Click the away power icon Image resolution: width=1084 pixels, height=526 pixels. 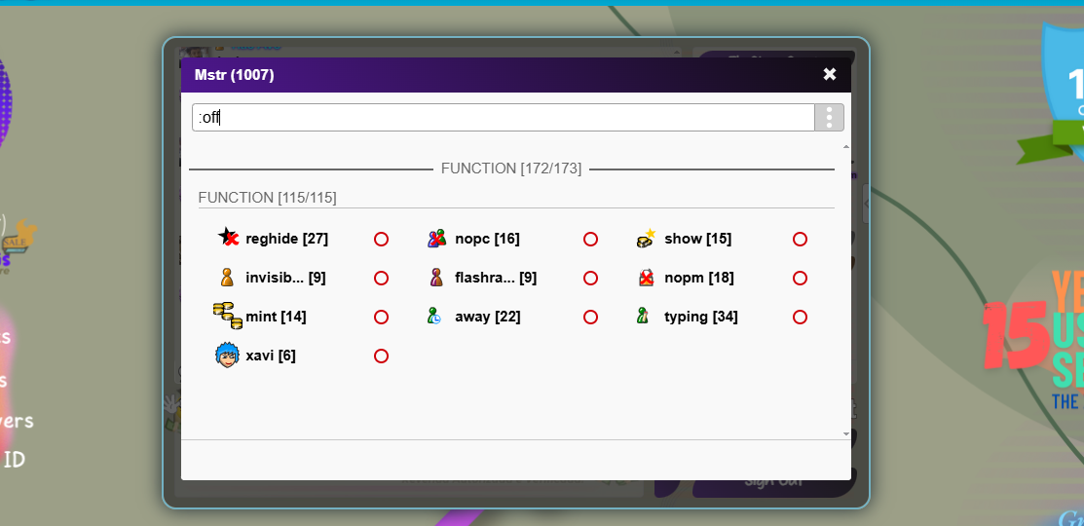pyautogui.click(x=433, y=316)
